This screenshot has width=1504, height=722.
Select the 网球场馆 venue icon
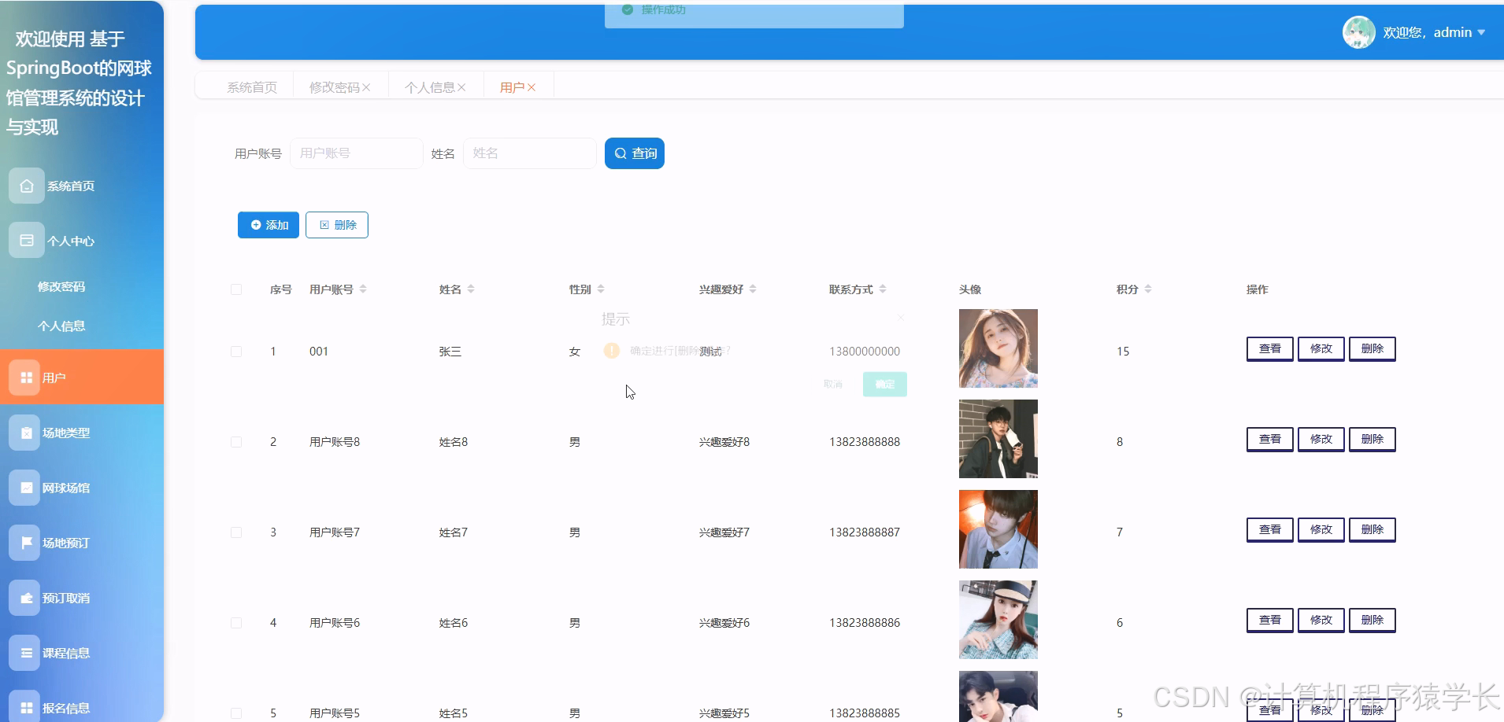[x=26, y=487]
